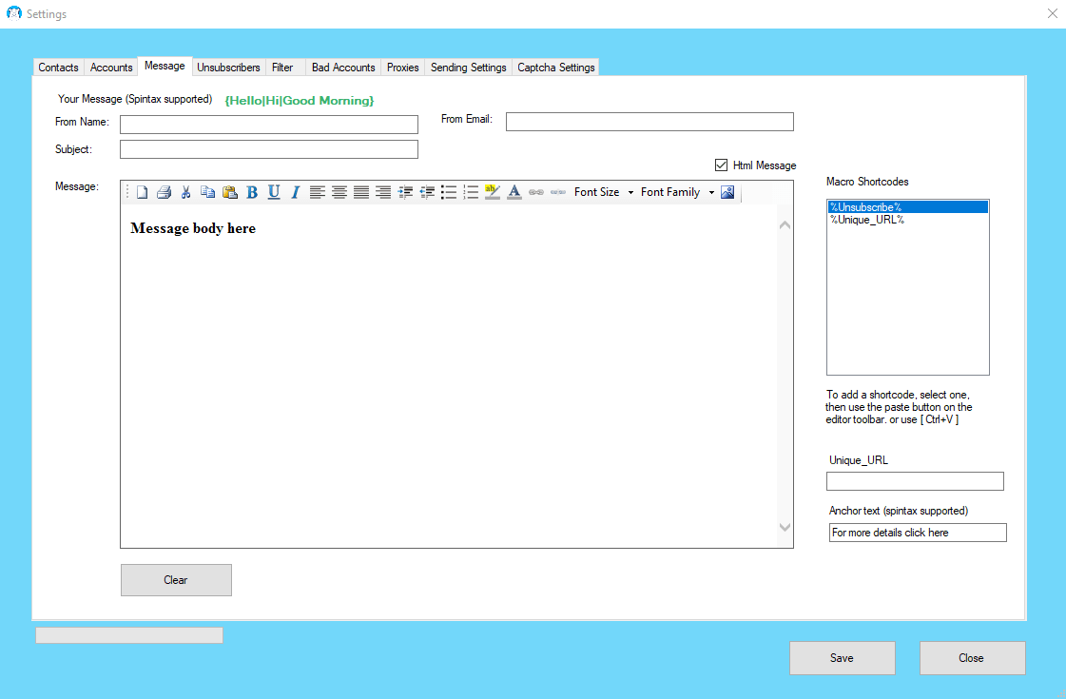
Task: Open the font color picker
Action: 514,192
